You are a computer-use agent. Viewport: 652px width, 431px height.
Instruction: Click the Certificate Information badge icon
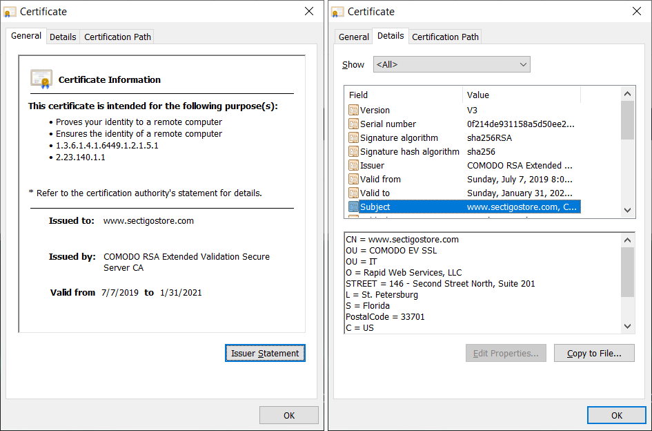[41, 79]
